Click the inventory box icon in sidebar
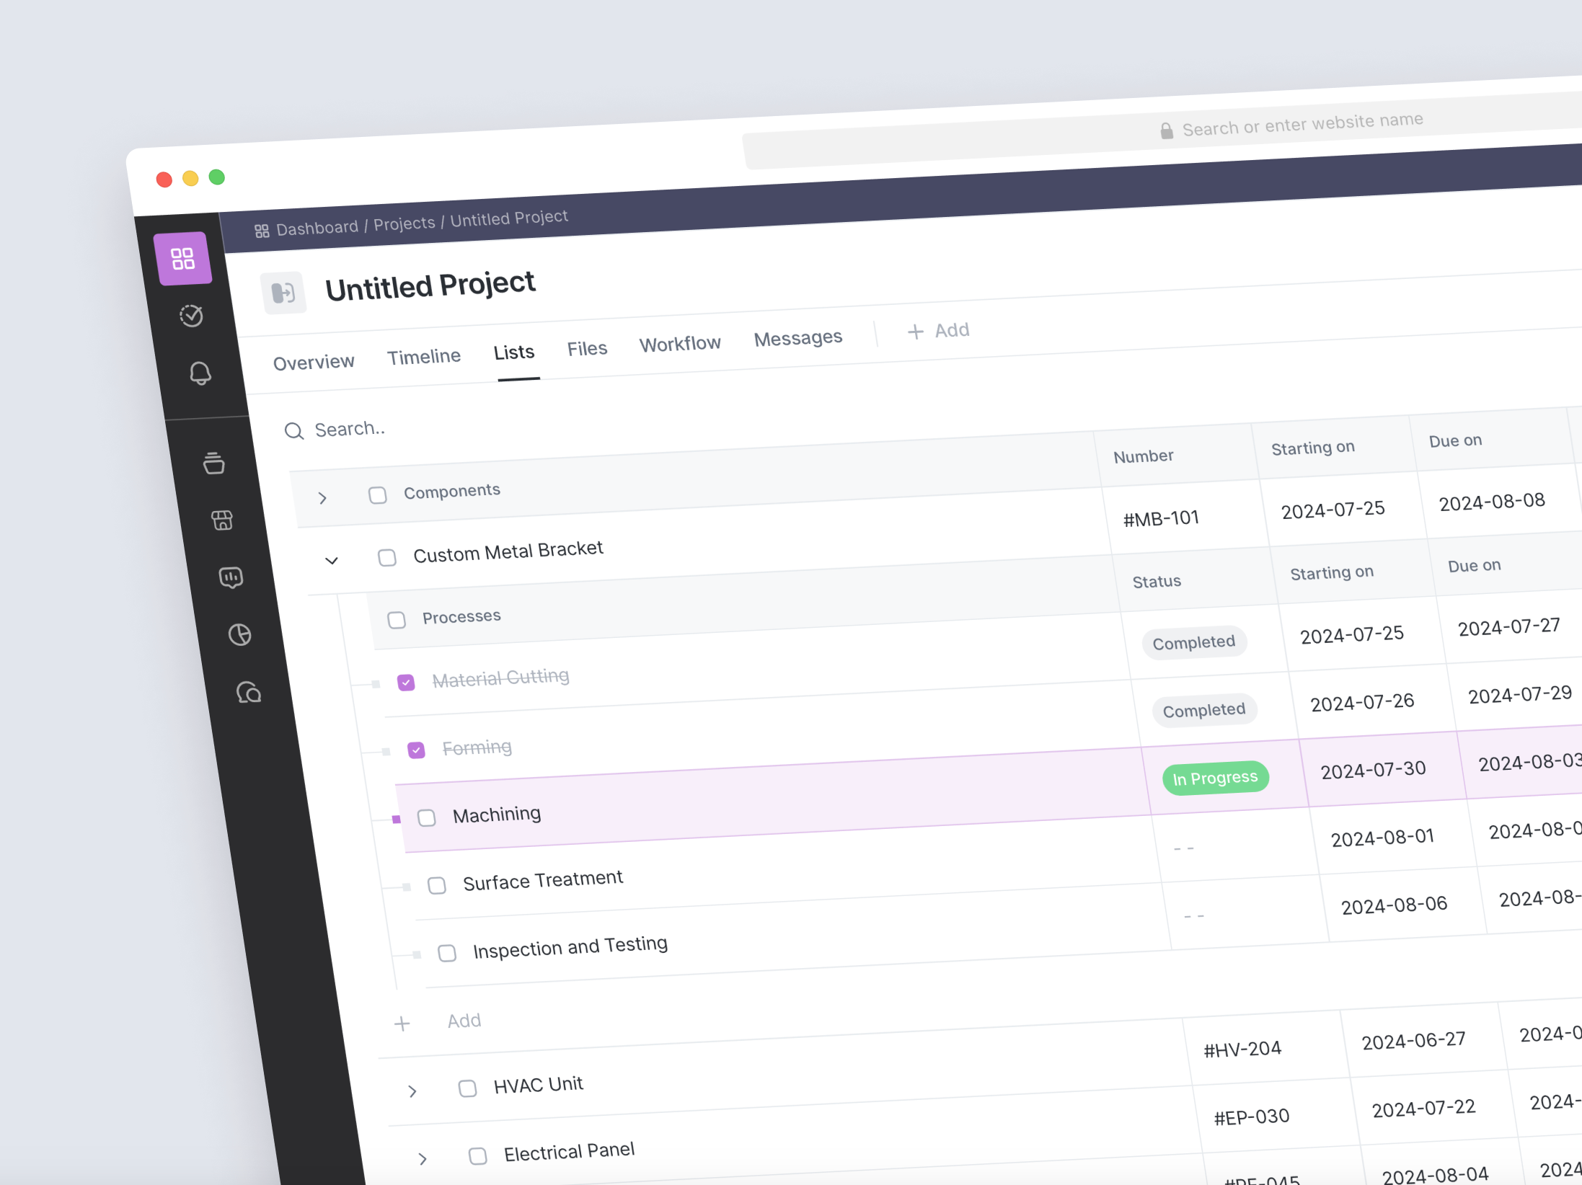1582x1185 pixels. click(x=214, y=463)
